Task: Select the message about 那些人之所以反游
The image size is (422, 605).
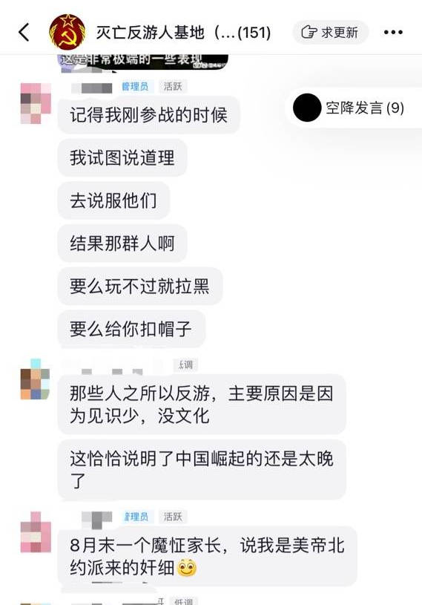Action: (202, 405)
